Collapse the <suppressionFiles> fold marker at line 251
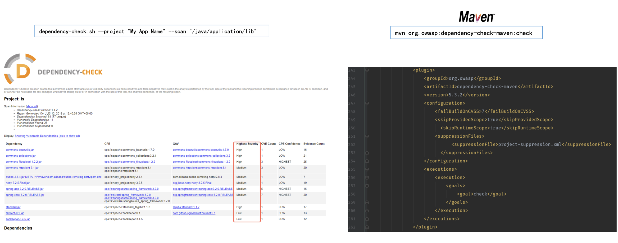 point(367,136)
